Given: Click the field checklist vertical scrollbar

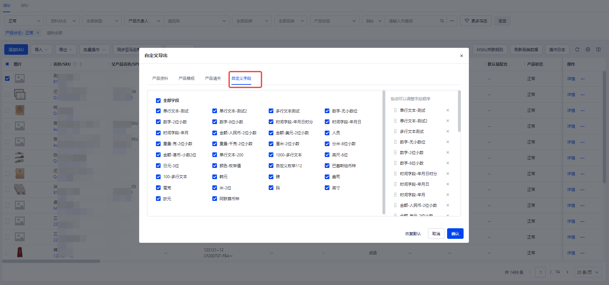Looking at the screenshot, I should [383, 152].
